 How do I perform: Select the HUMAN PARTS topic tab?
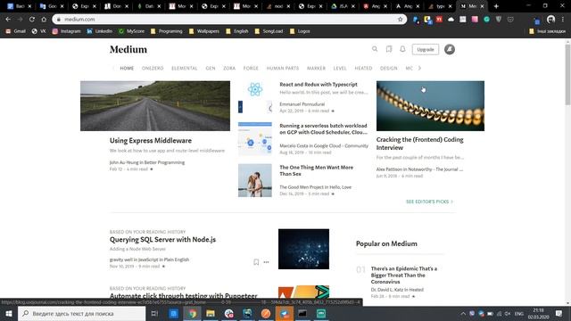coord(283,68)
